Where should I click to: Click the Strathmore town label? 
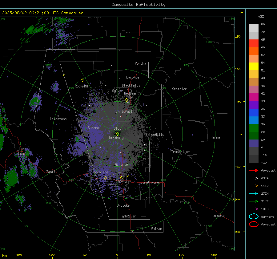(150, 182)
